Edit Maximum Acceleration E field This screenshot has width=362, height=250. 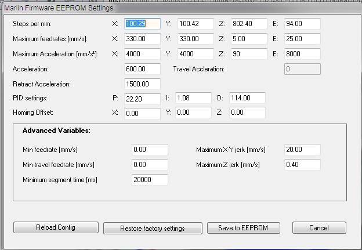pyautogui.click(x=302, y=54)
